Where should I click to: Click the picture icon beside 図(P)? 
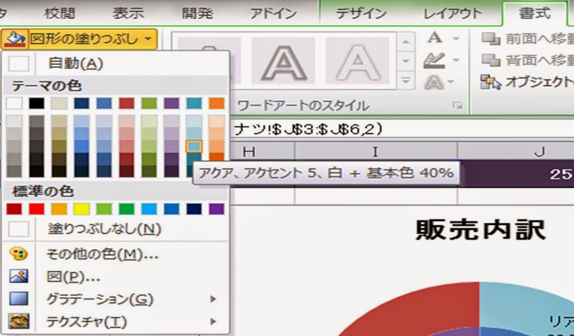pyautogui.click(x=18, y=276)
